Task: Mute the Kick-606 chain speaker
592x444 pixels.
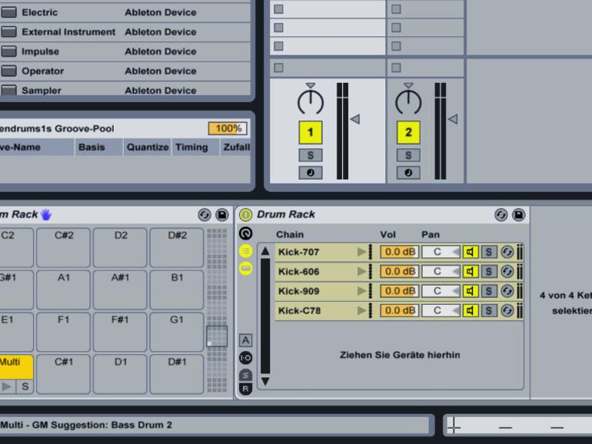Action: click(471, 272)
